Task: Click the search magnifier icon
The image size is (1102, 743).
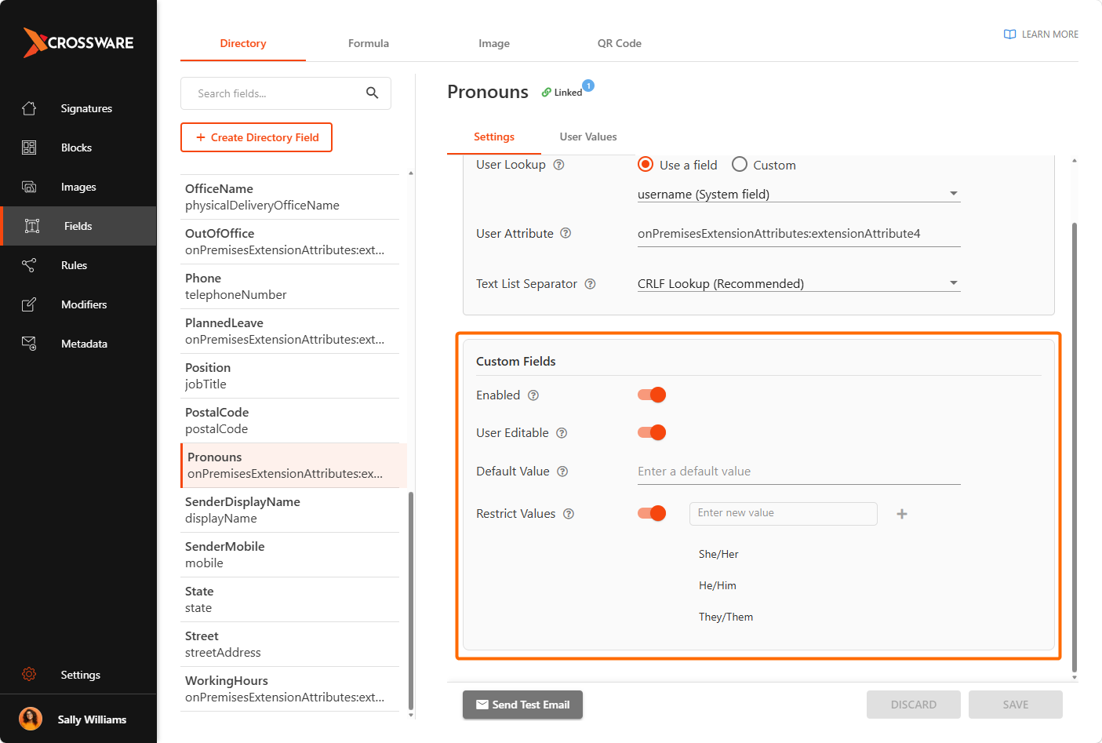Action: pos(373,93)
